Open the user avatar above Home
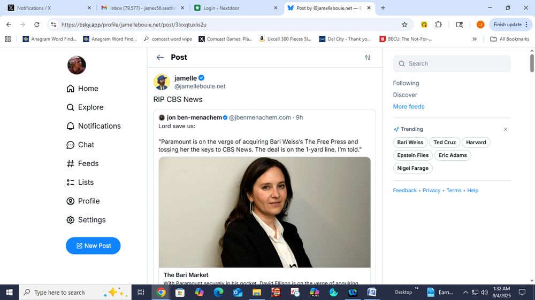This screenshot has height=300, width=535. coord(77,65)
